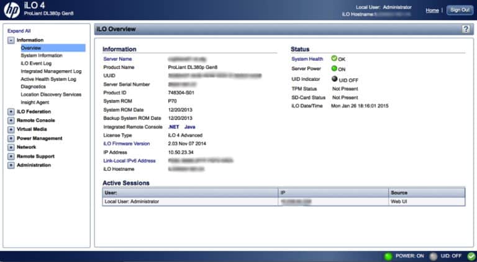Click Expand All link
477x262 pixels.
pos(19,31)
